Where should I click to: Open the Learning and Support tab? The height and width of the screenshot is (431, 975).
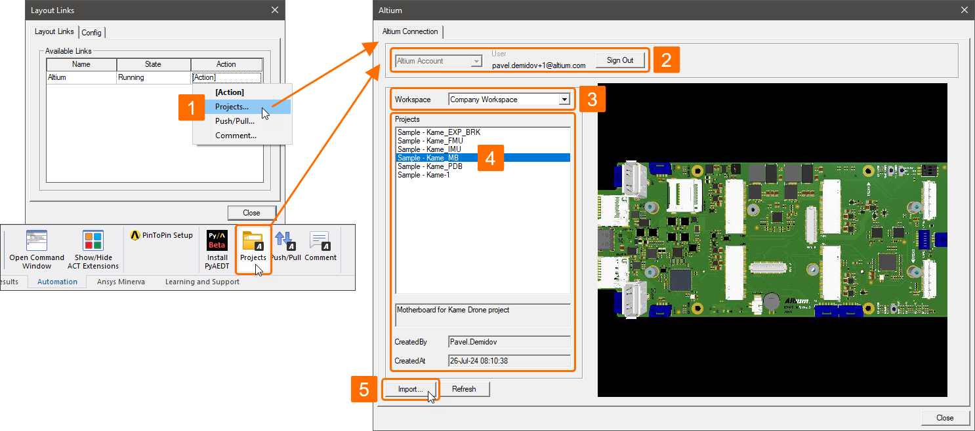(202, 282)
